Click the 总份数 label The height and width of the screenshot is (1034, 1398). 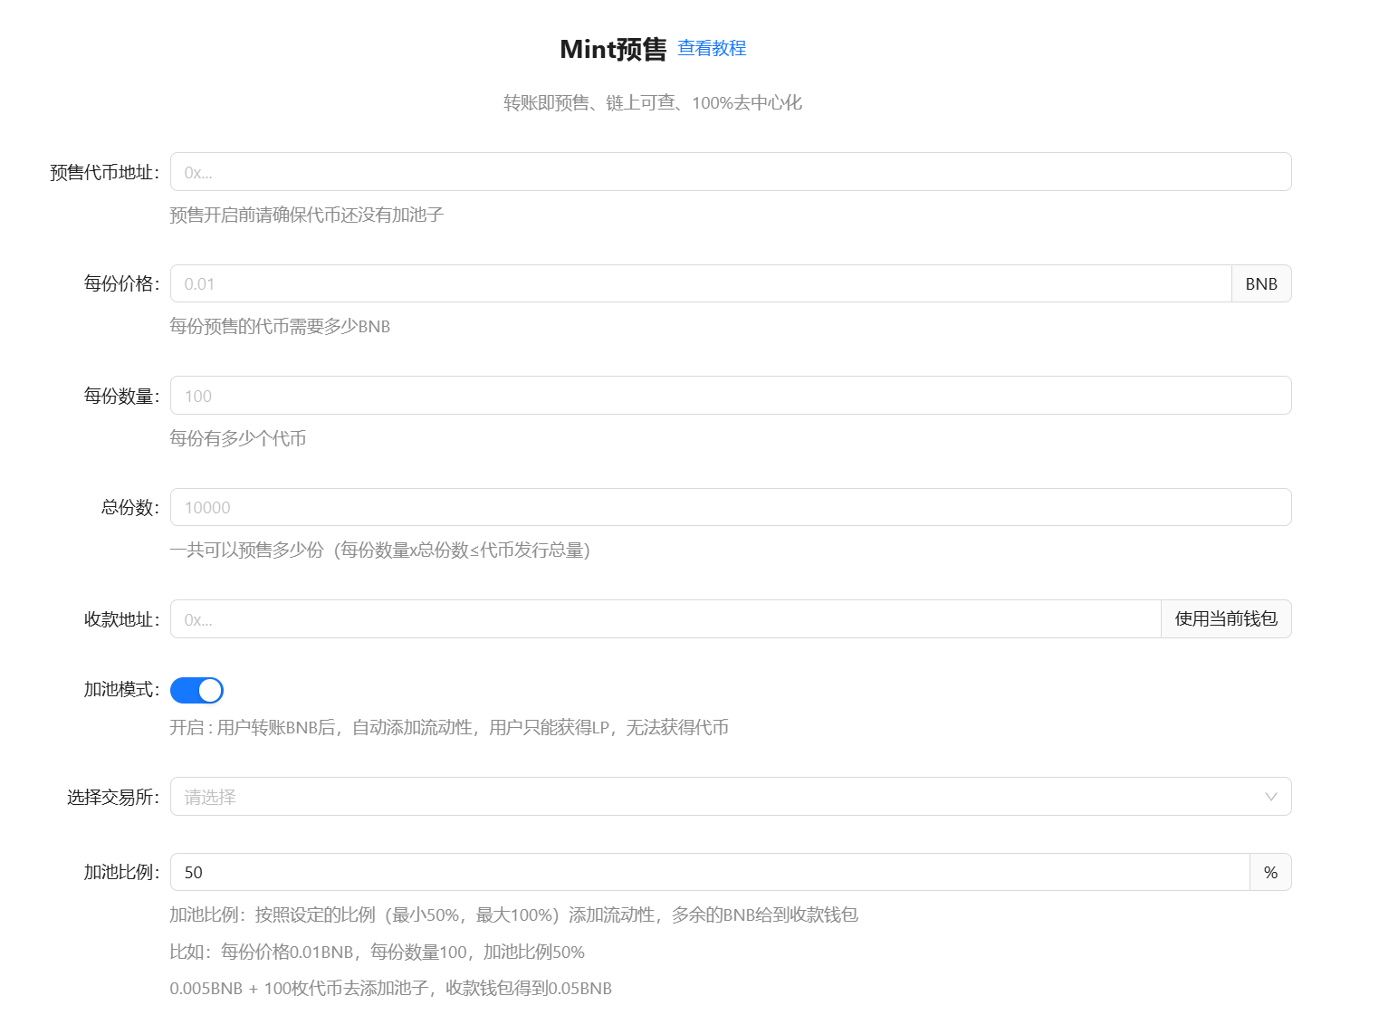(128, 508)
